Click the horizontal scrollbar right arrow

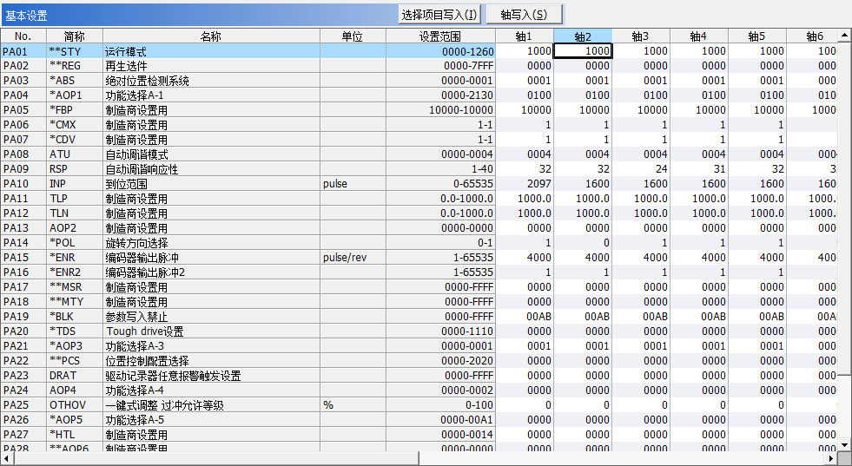830,458
